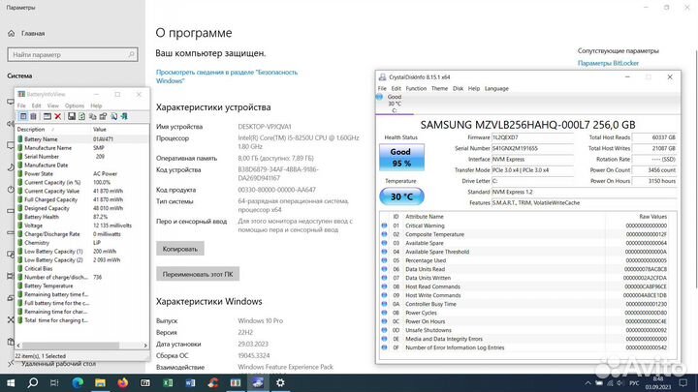This screenshot has height=392, width=698.
Task: Open Function menu in CrystalDiskInfo
Action: tap(416, 88)
